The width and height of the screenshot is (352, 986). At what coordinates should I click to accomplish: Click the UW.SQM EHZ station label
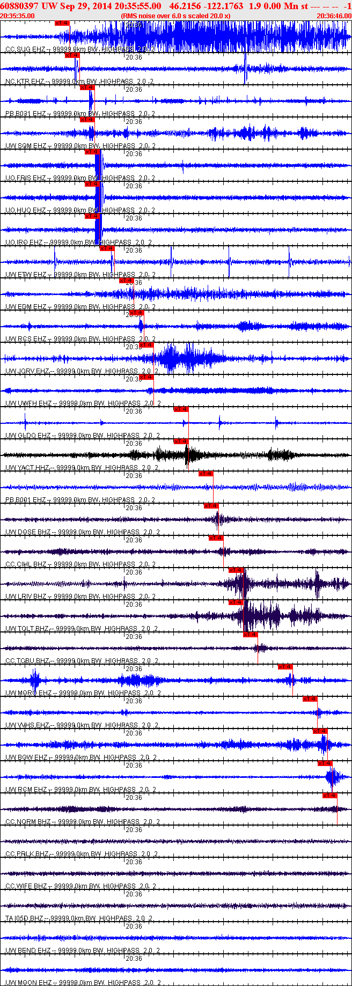(26, 146)
